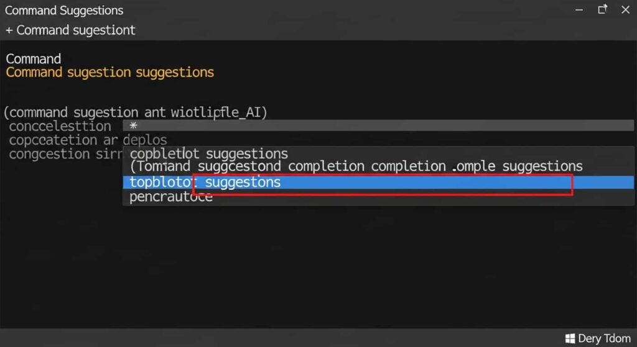Maximize the Command Suggestions window

(x=602, y=9)
